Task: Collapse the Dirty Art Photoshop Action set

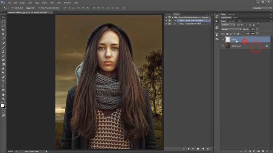Action: click(172, 17)
